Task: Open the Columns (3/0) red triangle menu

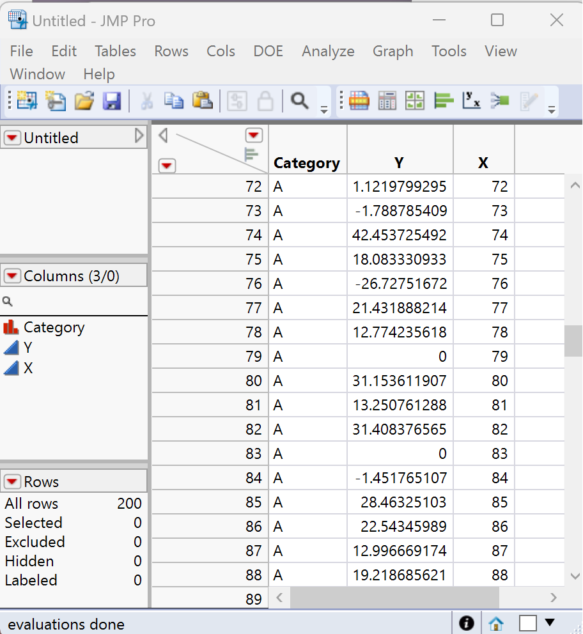Action: point(13,276)
